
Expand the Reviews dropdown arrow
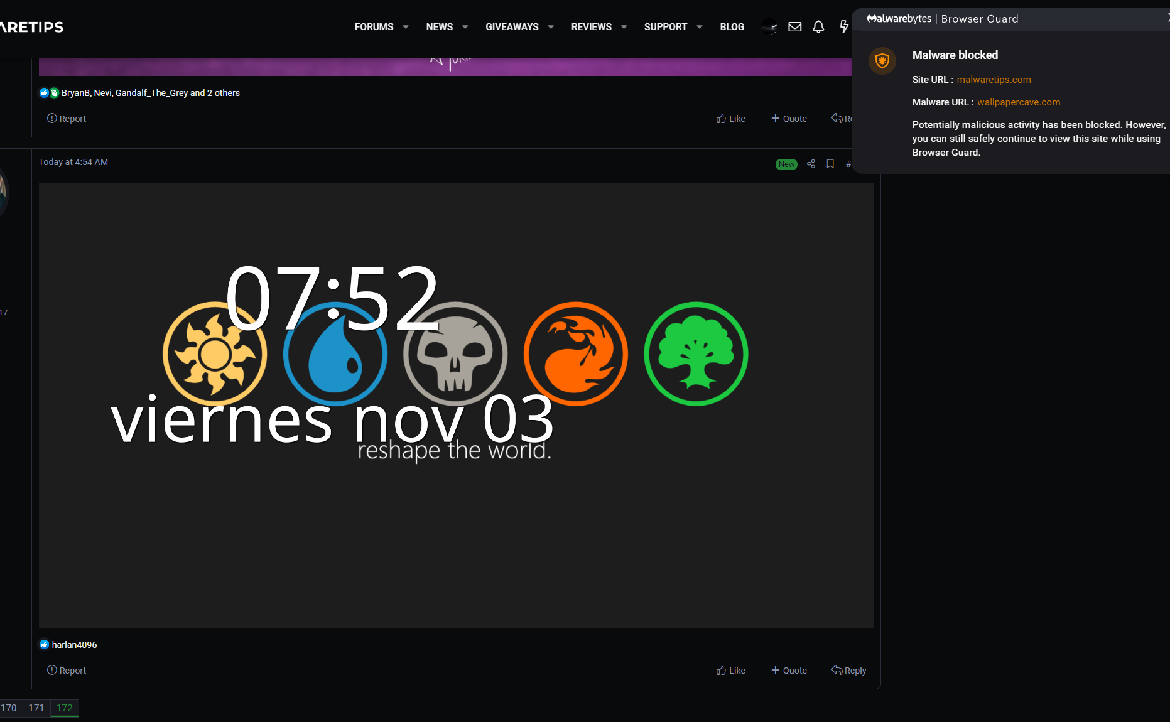point(624,27)
